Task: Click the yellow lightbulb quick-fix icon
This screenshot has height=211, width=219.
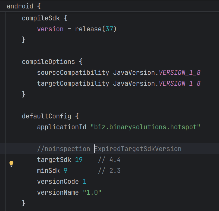Action: coord(11,164)
